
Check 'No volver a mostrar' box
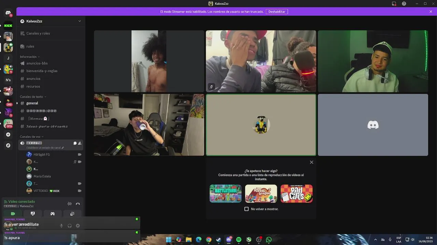(x=246, y=209)
